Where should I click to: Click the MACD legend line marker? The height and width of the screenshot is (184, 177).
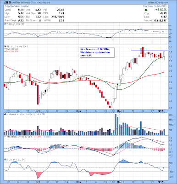click(5, 137)
